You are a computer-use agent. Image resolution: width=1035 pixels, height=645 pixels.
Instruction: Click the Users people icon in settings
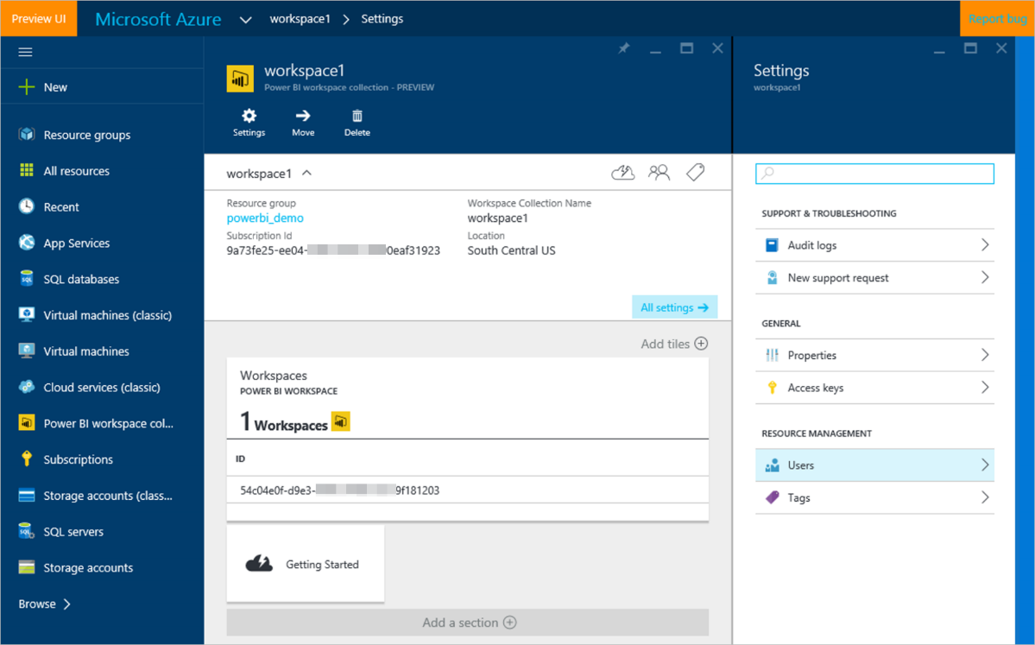click(772, 465)
